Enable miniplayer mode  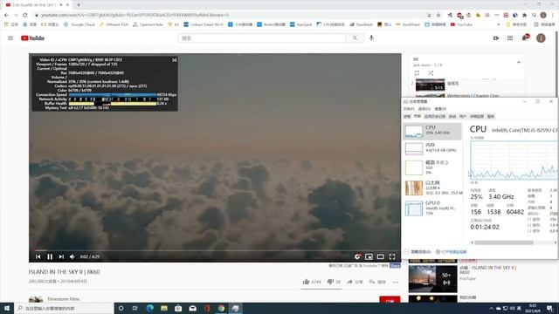pyautogui.click(x=369, y=256)
